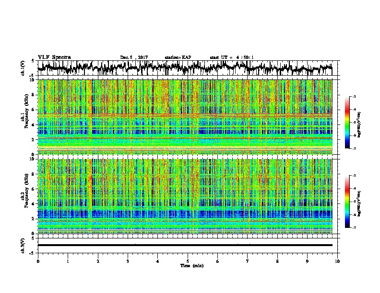380x293 pixels.
Task: Click the "0" tick on time axis
Action: (x=38, y=261)
